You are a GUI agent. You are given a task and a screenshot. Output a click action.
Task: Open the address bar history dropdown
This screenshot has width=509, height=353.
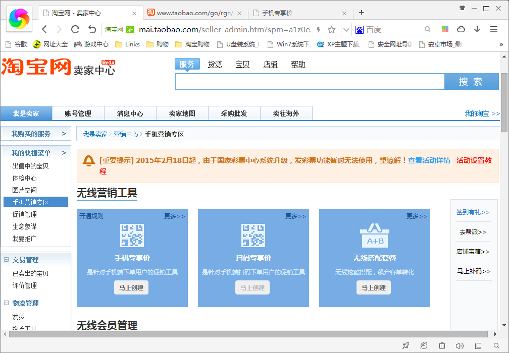tap(346, 30)
